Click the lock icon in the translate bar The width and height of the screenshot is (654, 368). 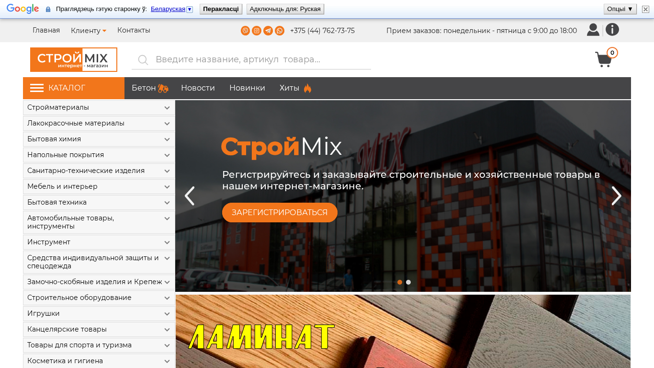click(48, 10)
